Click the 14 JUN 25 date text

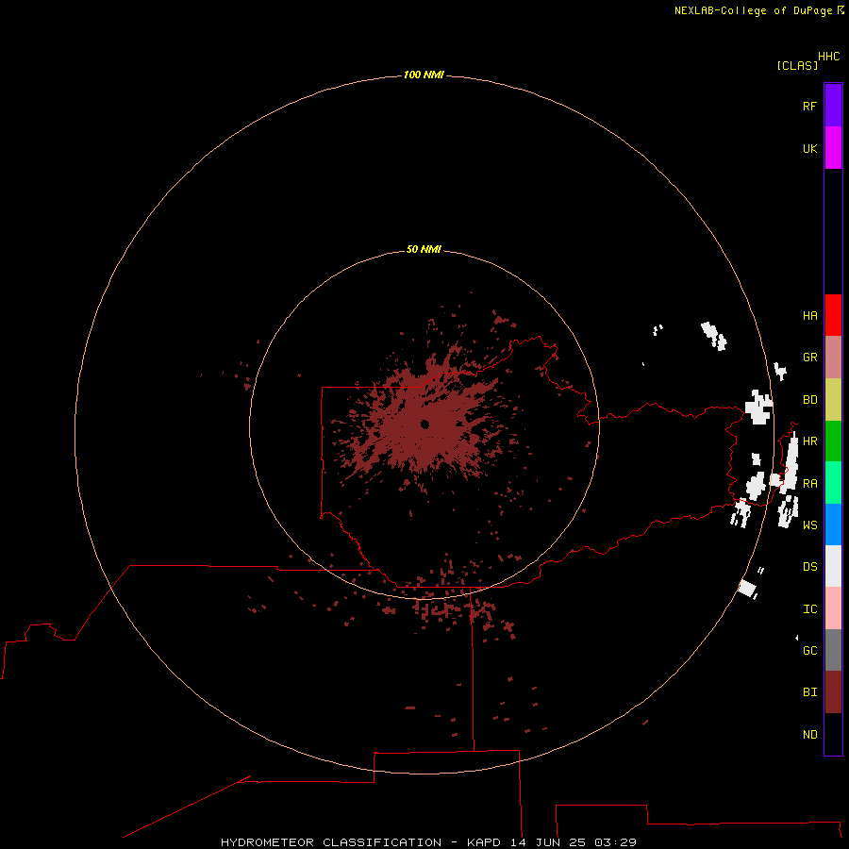pos(548,842)
